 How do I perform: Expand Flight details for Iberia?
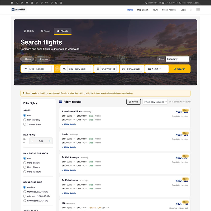pyautogui.click(x=69, y=147)
